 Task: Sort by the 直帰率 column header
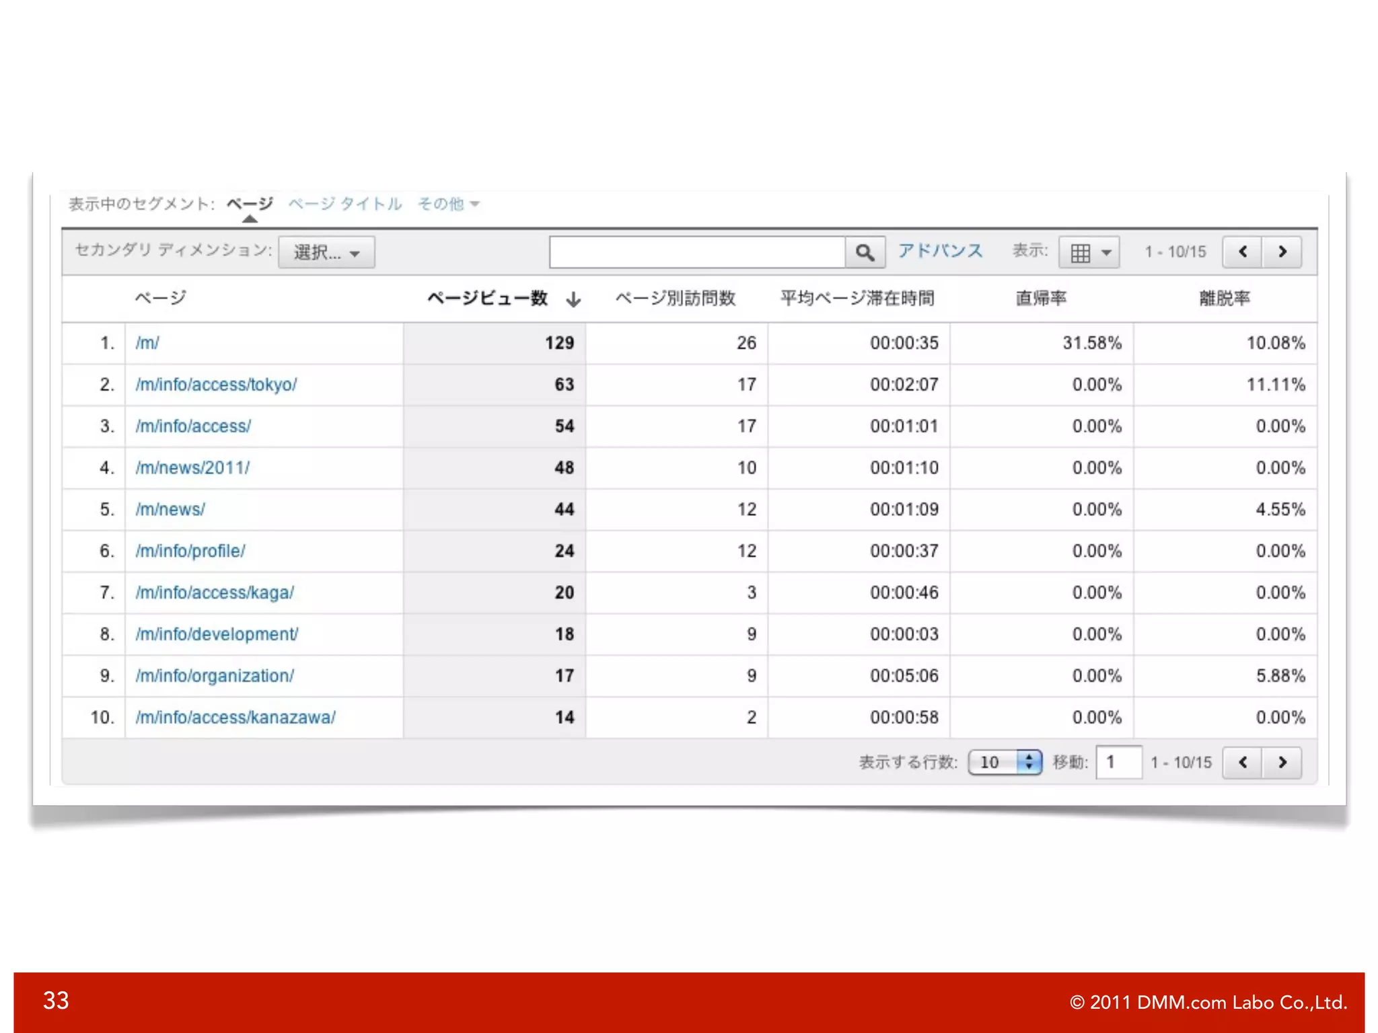click(1041, 299)
